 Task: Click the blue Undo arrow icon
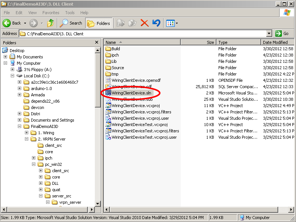pos(156,23)
